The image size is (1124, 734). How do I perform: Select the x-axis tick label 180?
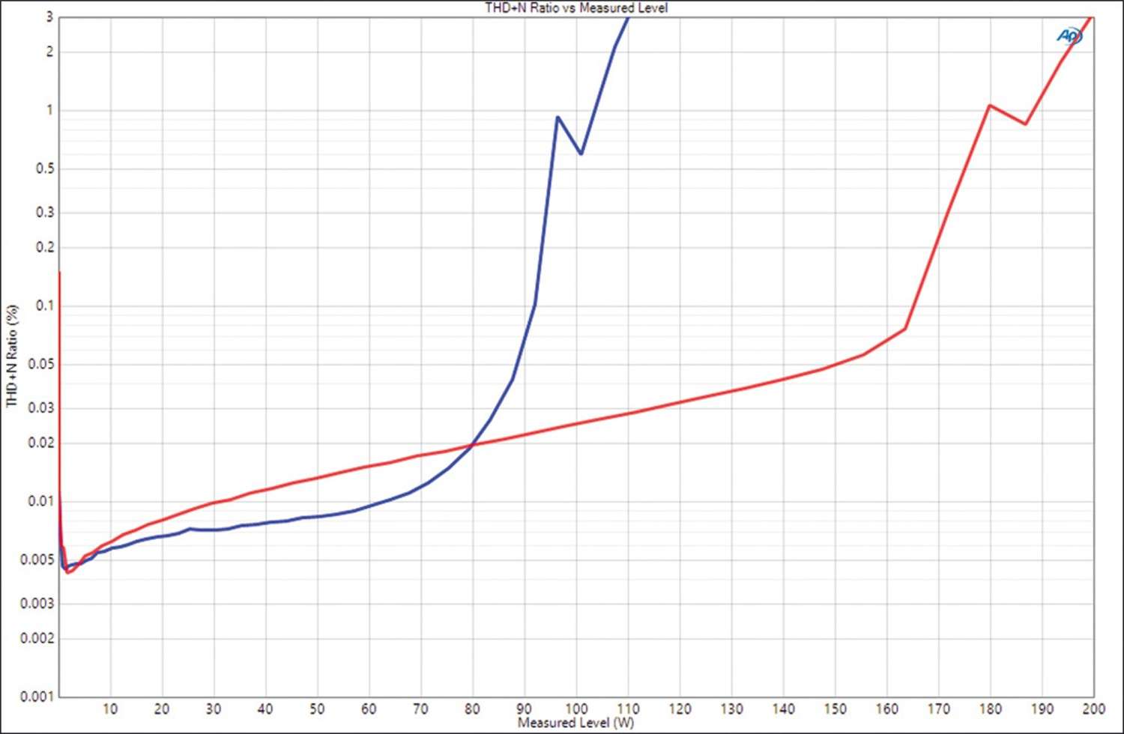click(991, 709)
